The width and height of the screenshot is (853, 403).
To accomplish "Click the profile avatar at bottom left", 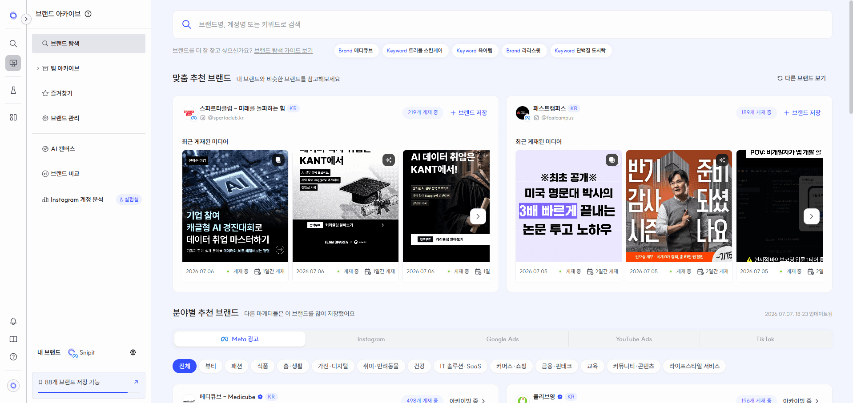I will point(13,386).
